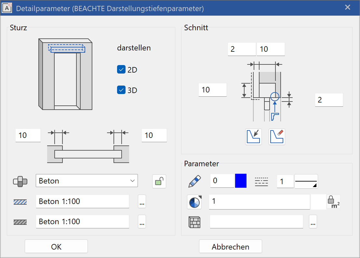Cancel with the Abbrechen button
This screenshot has width=360, height=258.
tap(231, 247)
